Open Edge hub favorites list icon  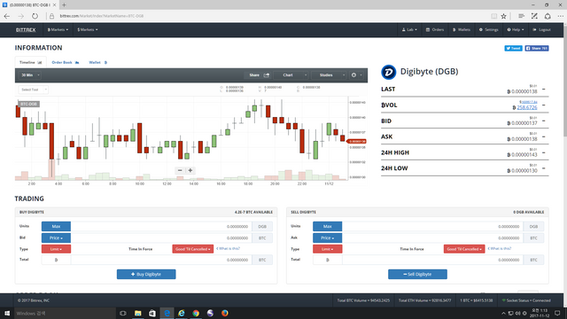pos(521,16)
